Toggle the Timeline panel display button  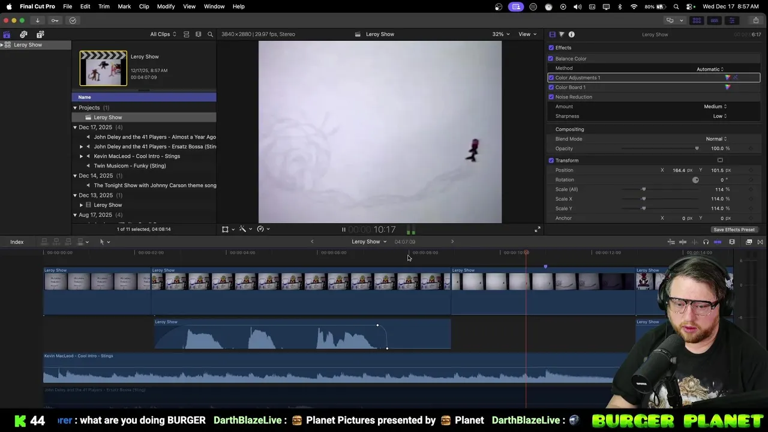click(714, 20)
